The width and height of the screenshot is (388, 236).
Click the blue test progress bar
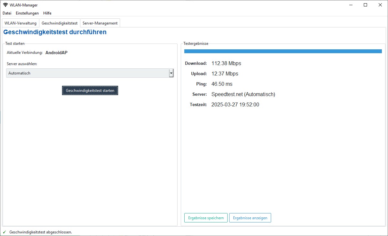pos(283,51)
